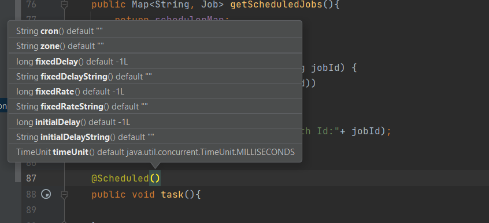Click the task method name on line 88
The height and width of the screenshot is (223, 489).
pyautogui.click(x=172, y=195)
